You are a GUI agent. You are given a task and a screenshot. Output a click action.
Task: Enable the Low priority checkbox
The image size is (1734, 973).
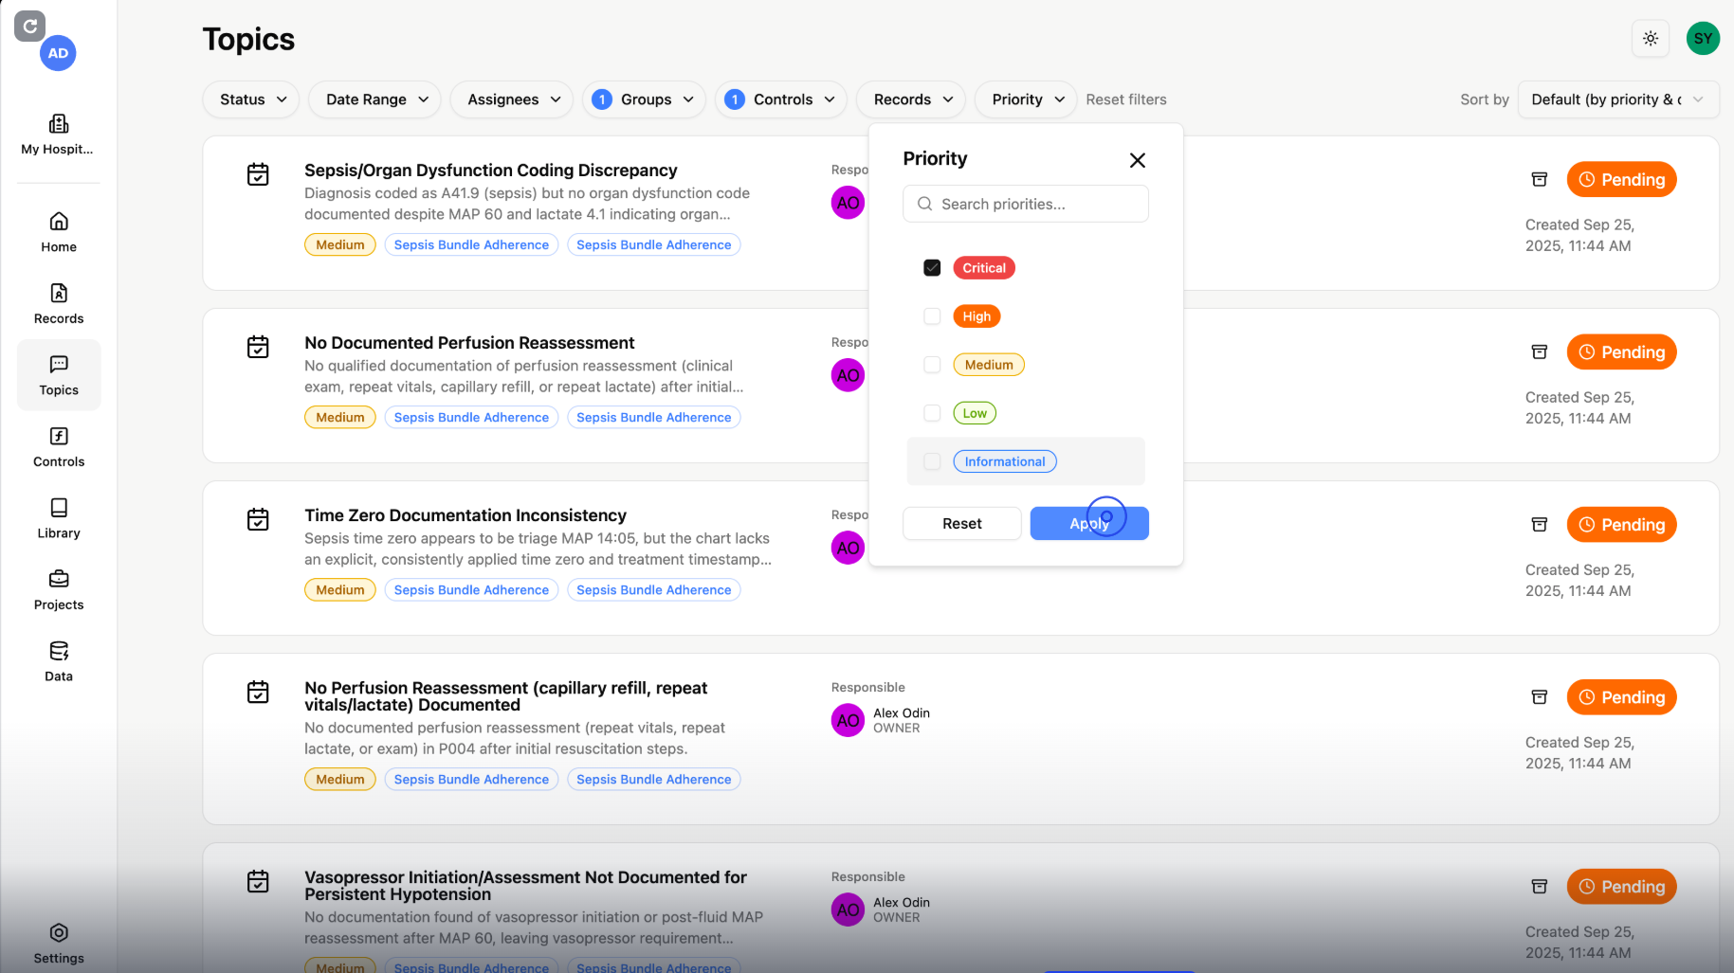932,413
